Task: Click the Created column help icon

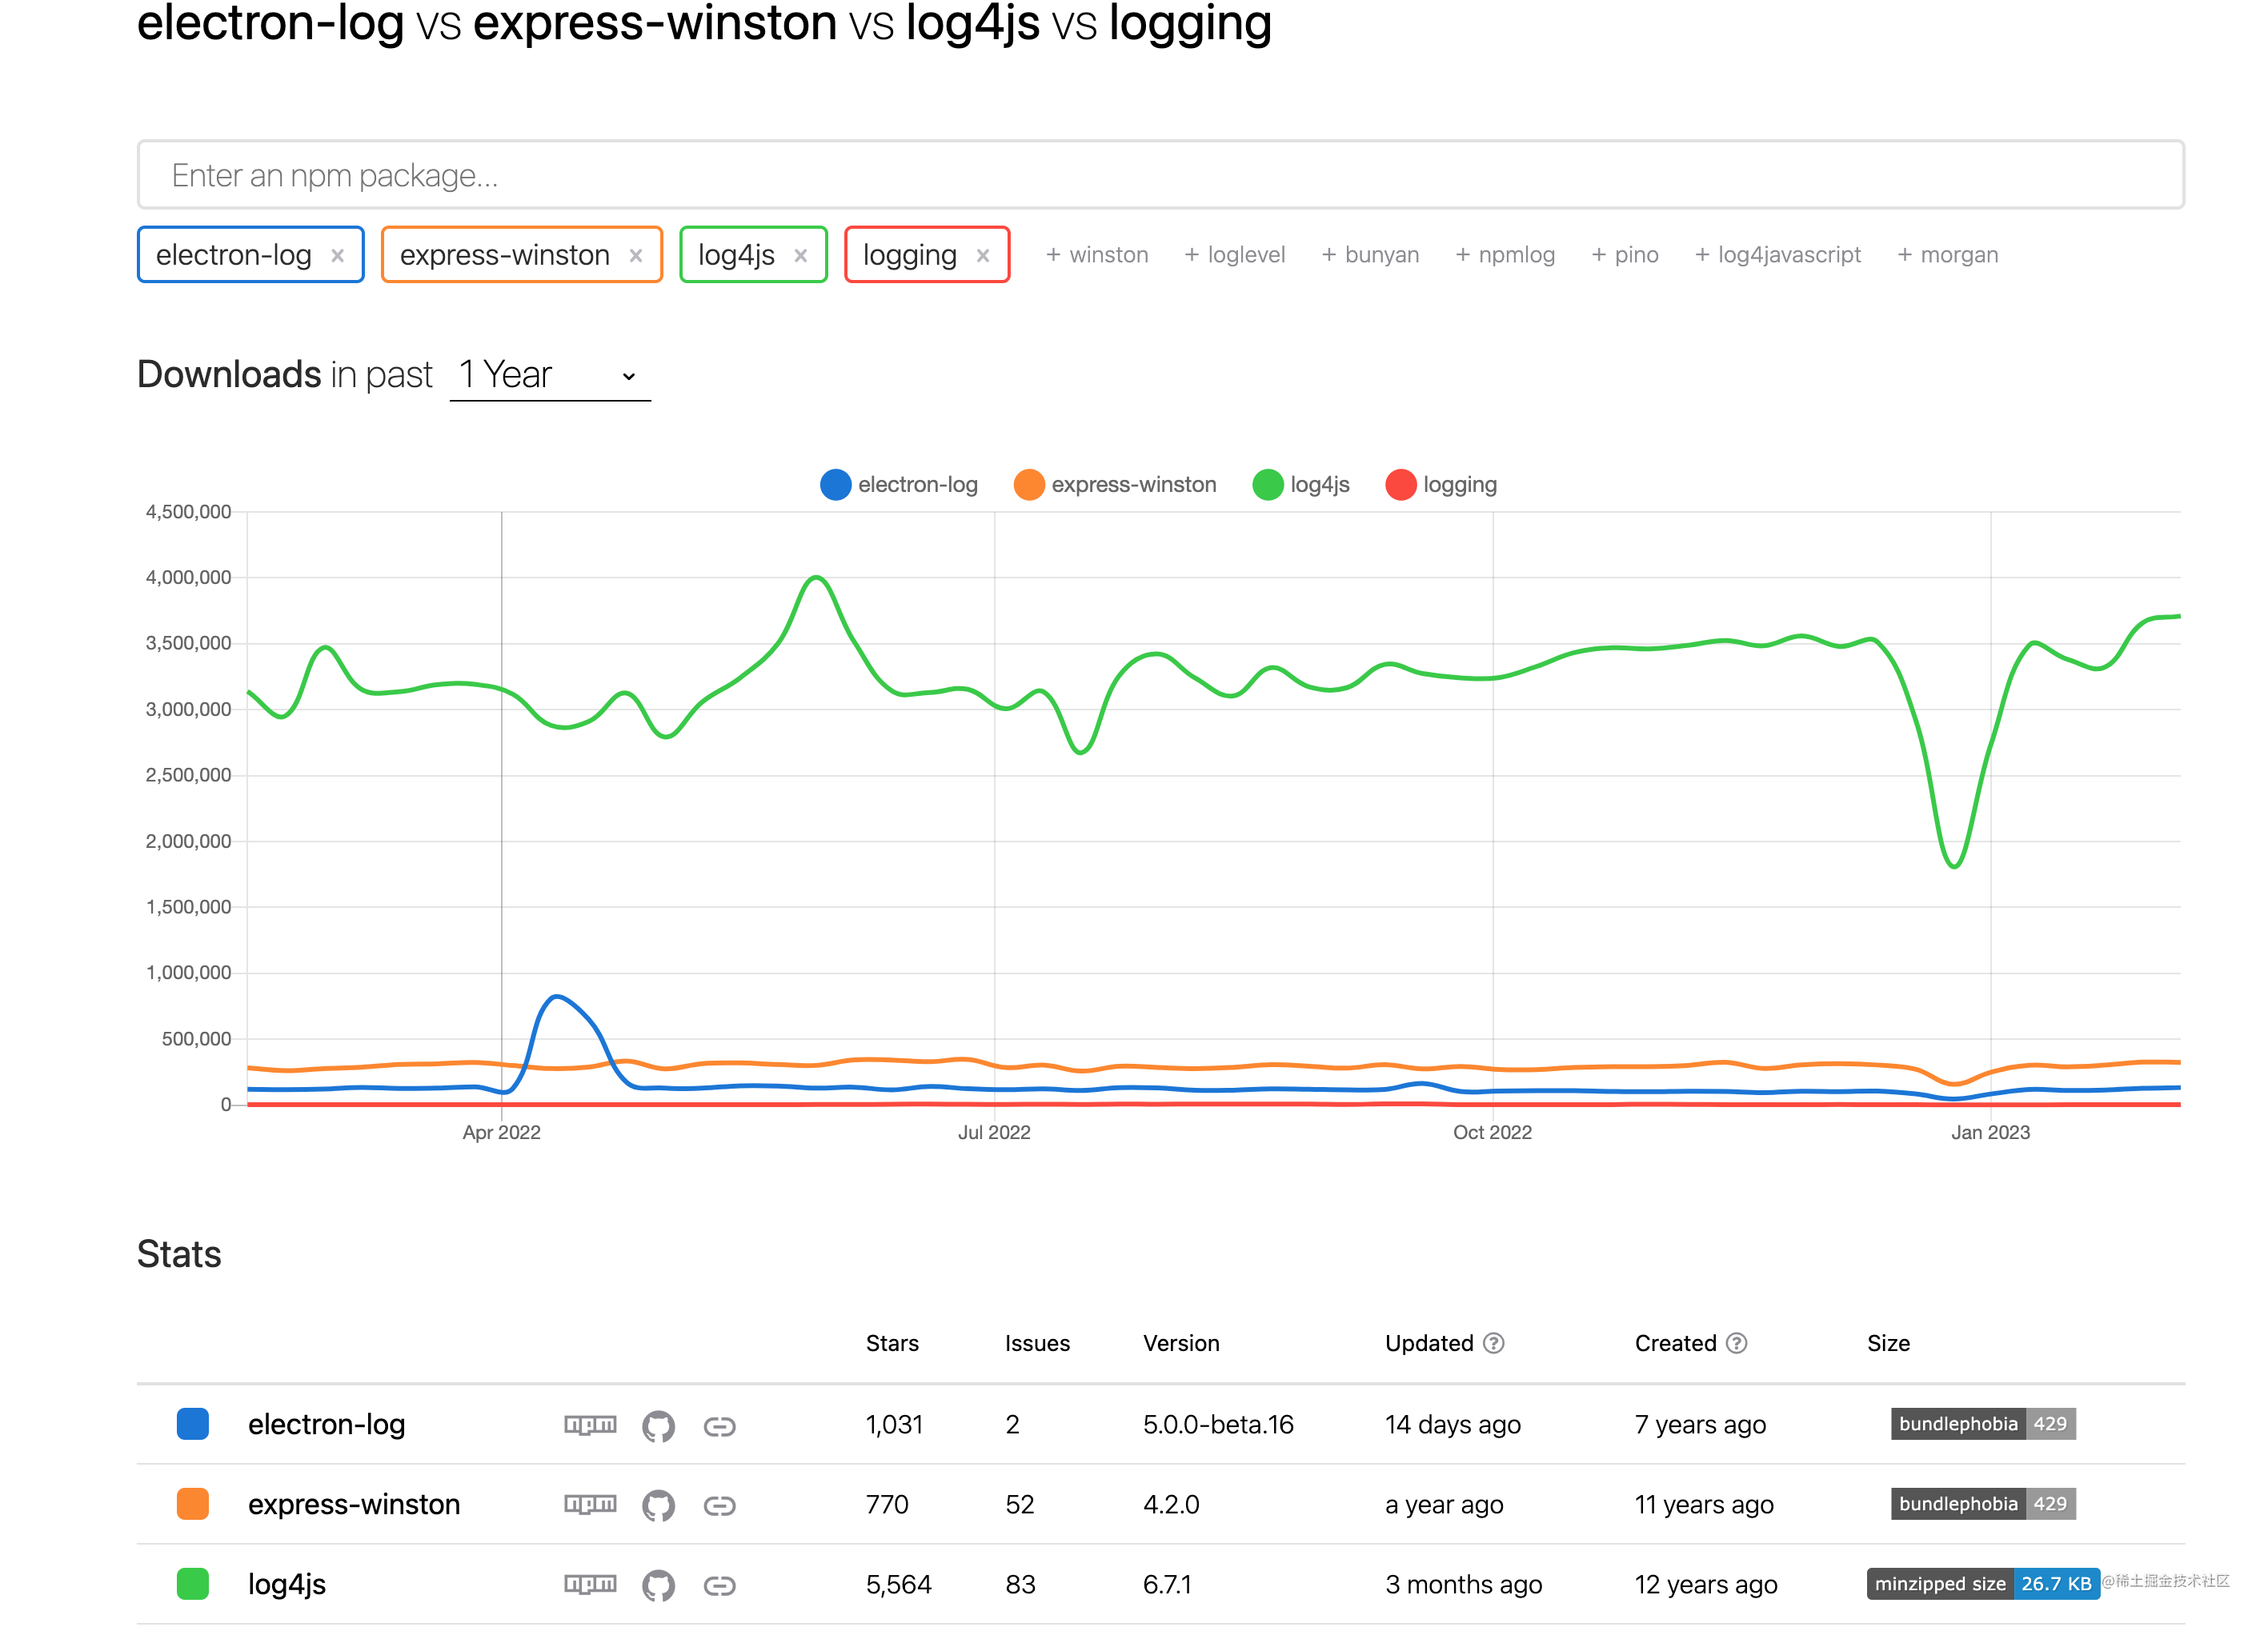Action: [1737, 1343]
